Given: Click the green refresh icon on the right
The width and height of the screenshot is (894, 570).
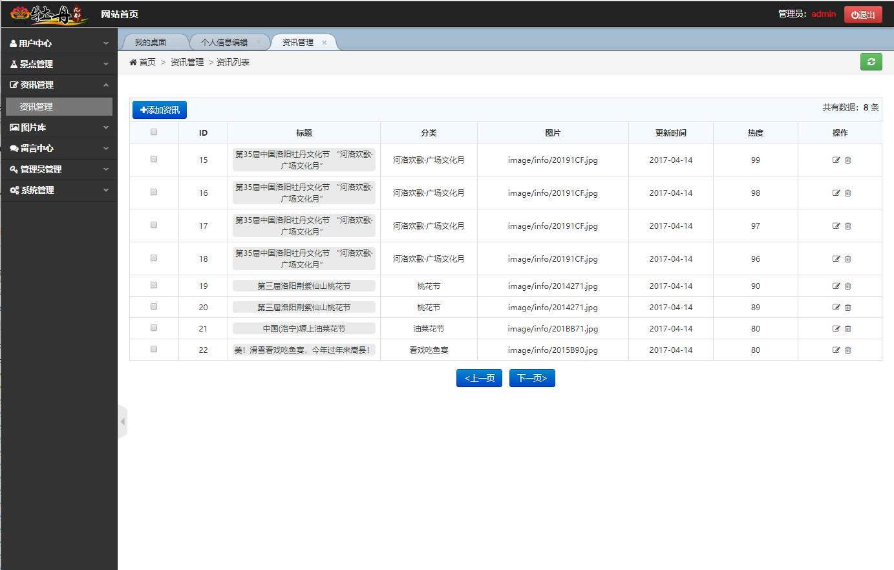Looking at the screenshot, I should [x=871, y=61].
